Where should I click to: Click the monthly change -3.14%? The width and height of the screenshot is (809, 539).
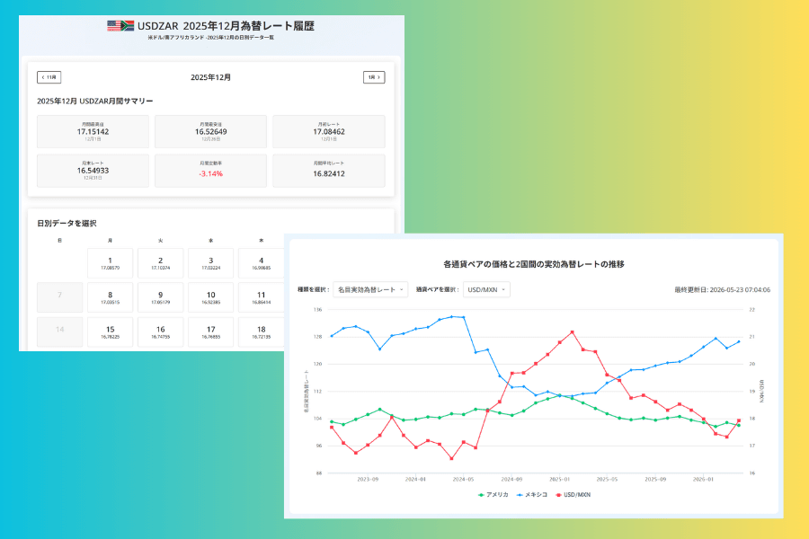(x=210, y=173)
